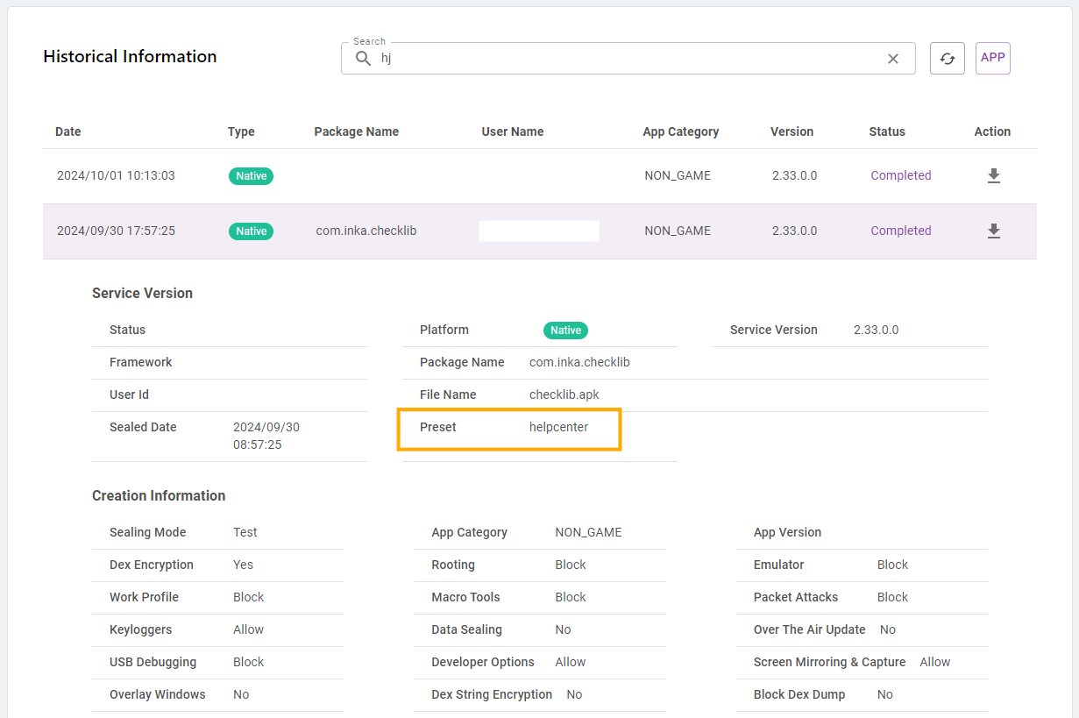Screen dimensions: 1079x718
Task: Click the Status column header
Action: (887, 132)
